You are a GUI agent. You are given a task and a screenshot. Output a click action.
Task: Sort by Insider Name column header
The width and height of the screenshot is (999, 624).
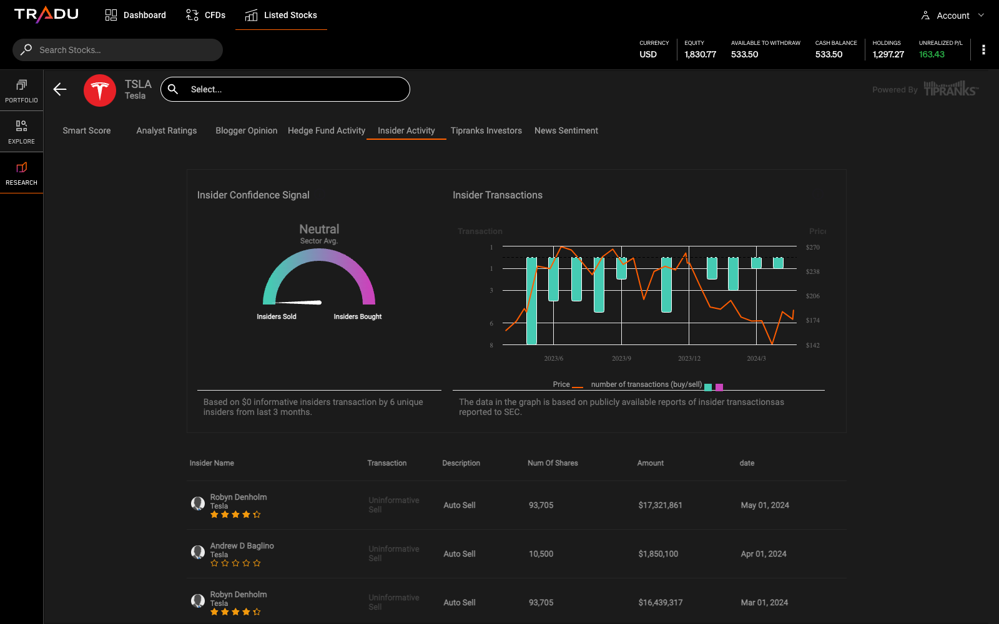pyautogui.click(x=212, y=463)
